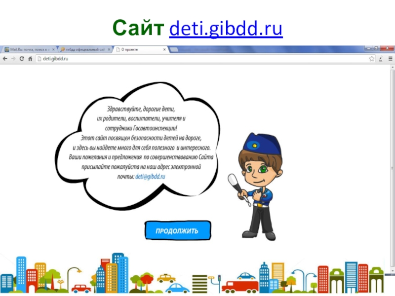Close the Mail.Ru tab
395x296 pixels.
pyautogui.click(x=53, y=50)
